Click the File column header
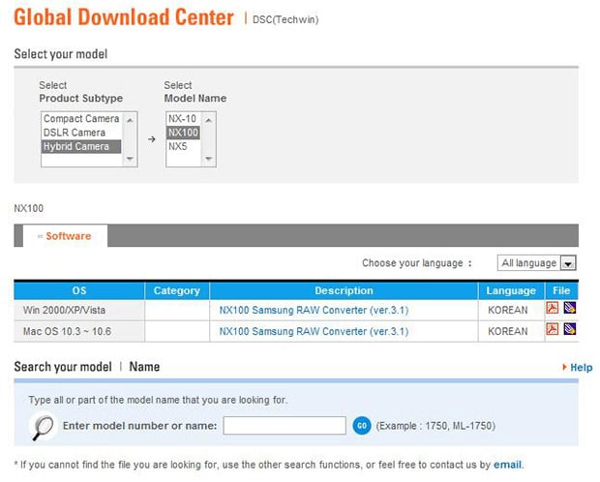Screen dimensions: 600x482 561,290
